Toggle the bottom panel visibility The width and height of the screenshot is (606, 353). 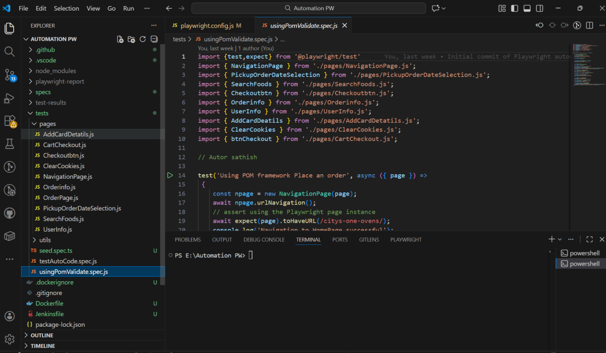click(x=527, y=9)
